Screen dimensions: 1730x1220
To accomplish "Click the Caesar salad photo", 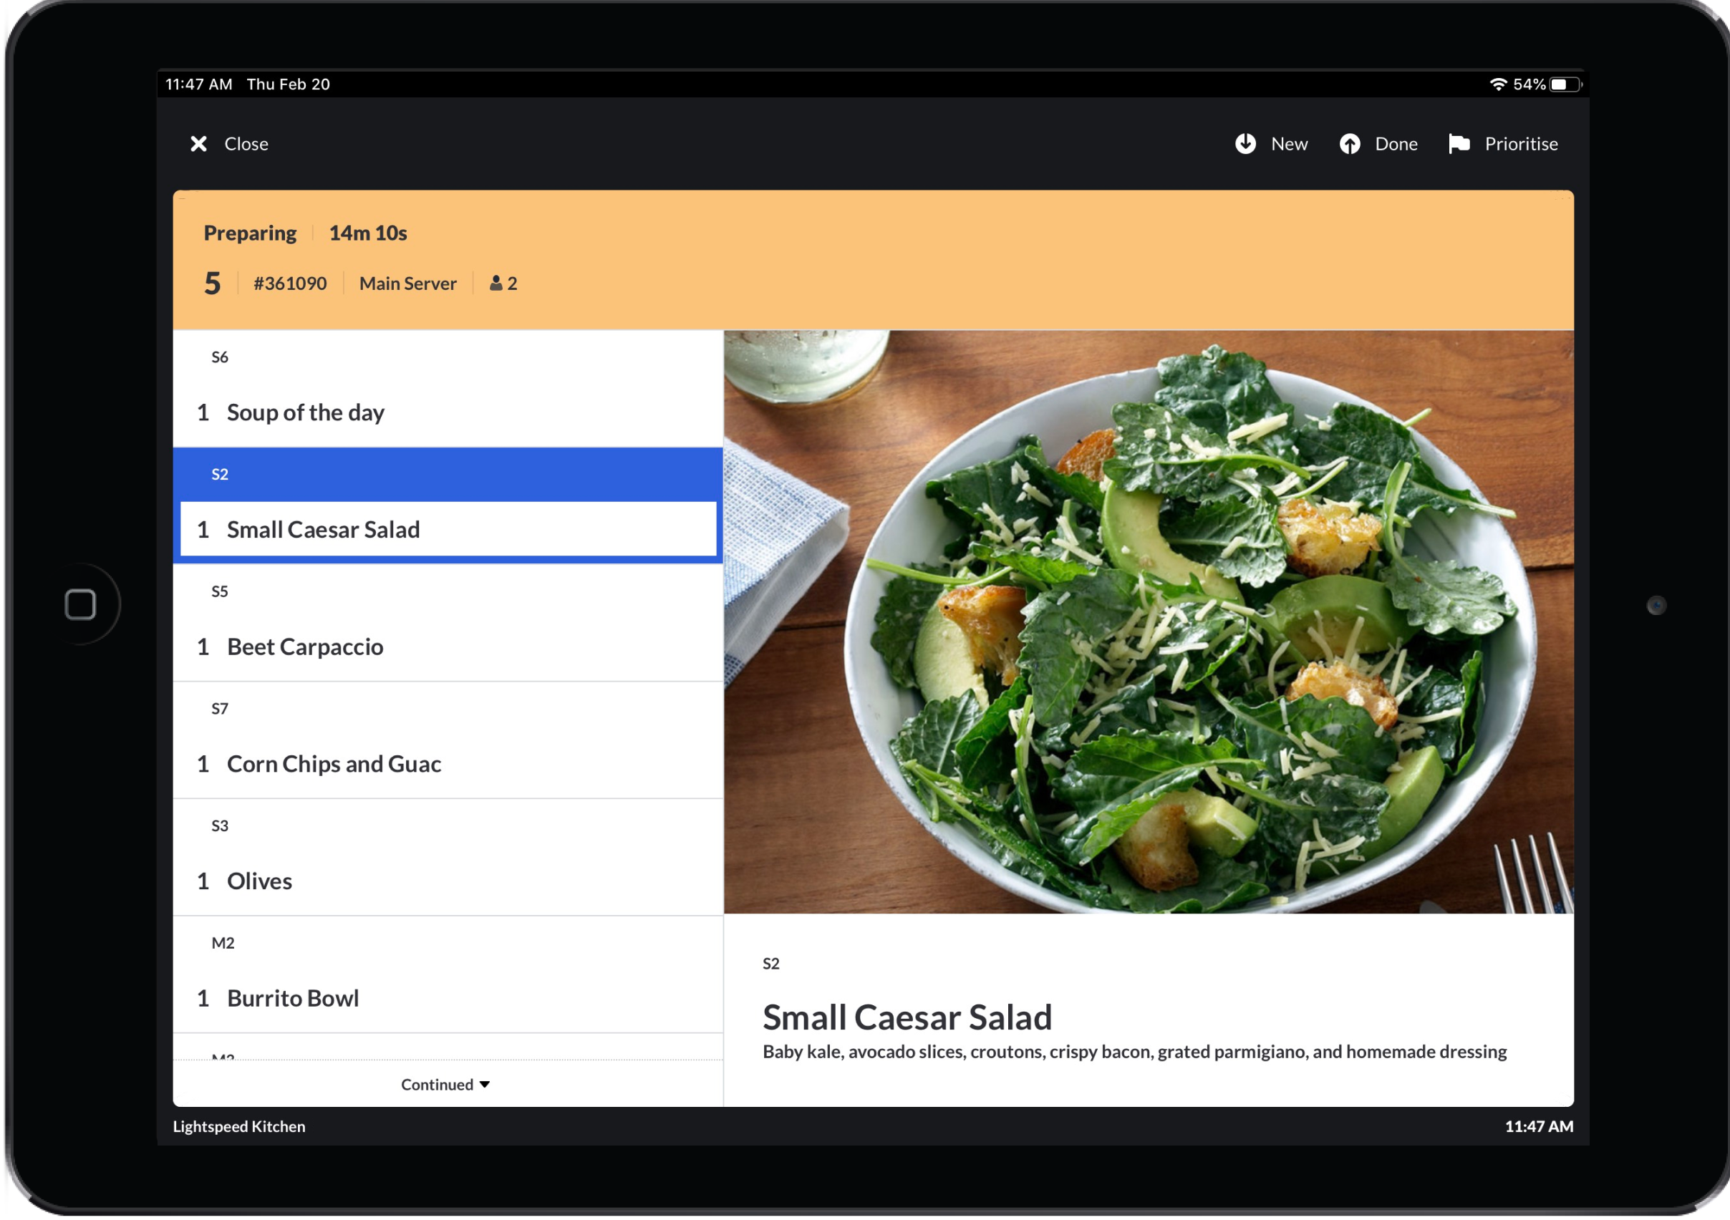I will (x=1149, y=621).
